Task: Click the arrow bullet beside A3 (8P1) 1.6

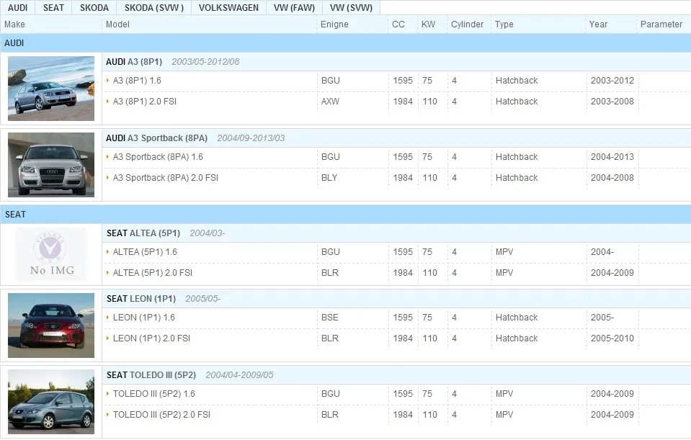Action: pyautogui.click(x=107, y=80)
